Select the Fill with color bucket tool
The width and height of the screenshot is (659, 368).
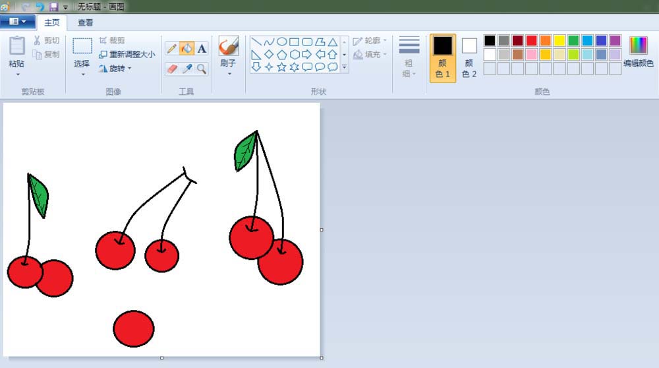[186, 49]
